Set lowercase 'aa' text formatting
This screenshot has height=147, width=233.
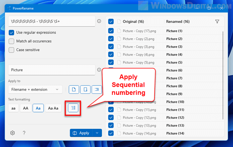(x=13, y=108)
